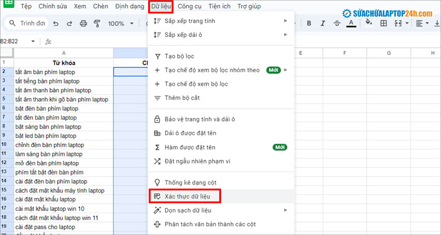Open the Tệp menu
Screen dimensions: 441x235
pos(26,6)
